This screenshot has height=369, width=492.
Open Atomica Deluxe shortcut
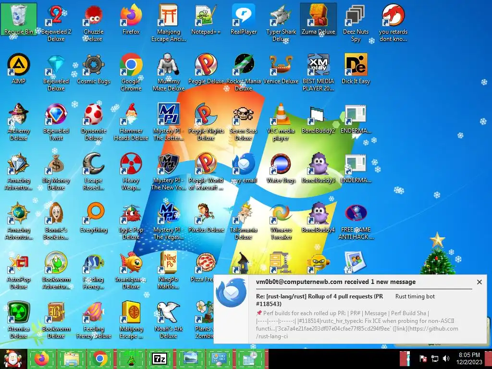click(19, 320)
